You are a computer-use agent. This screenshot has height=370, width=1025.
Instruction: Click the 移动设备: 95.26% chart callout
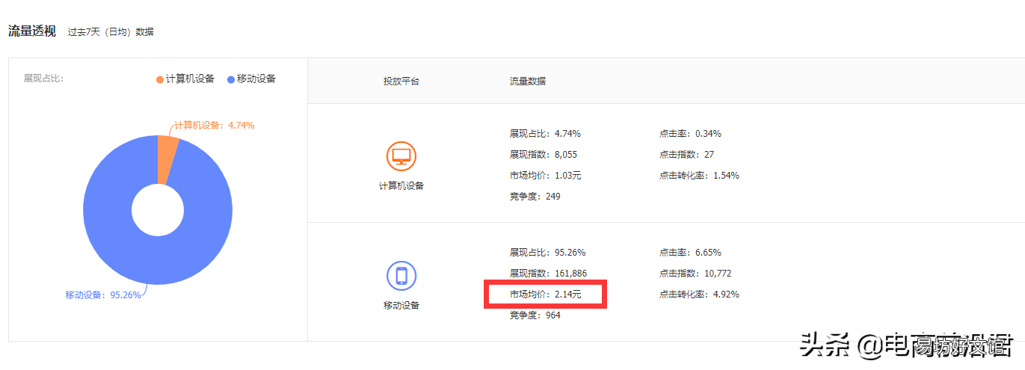coord(103,295)
